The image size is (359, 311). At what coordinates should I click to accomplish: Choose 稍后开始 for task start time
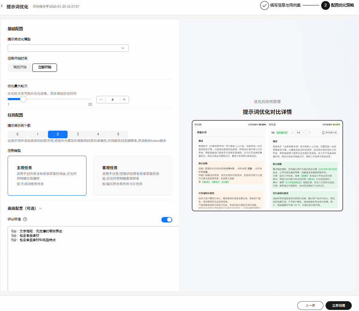[x=20, y=67]
